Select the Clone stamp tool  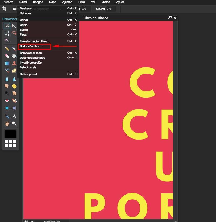coord(14,63)
